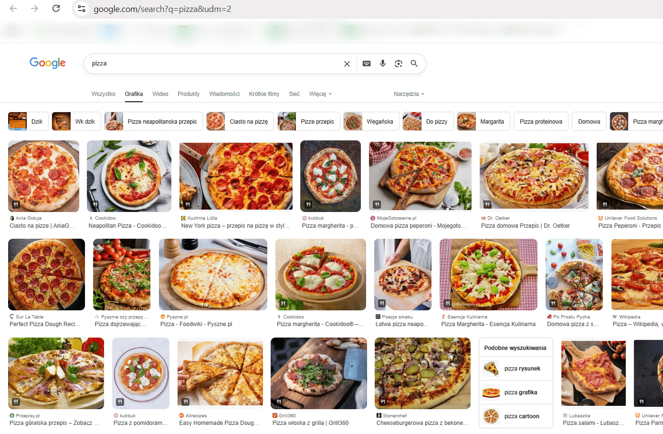Filter by Wegańska chip

click(x=370, y=122)
